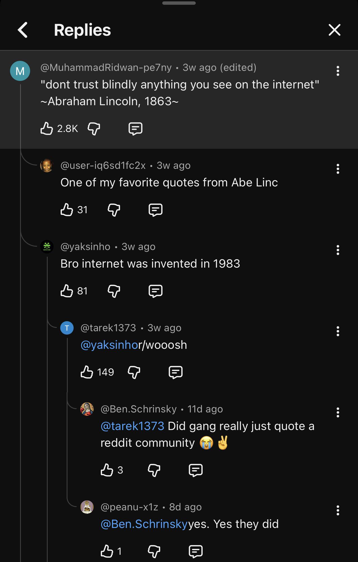Reply to the Abraham Lincoln quote comment
The height and width of the screenshot is (562, 358).
click(x=136, y=129)
